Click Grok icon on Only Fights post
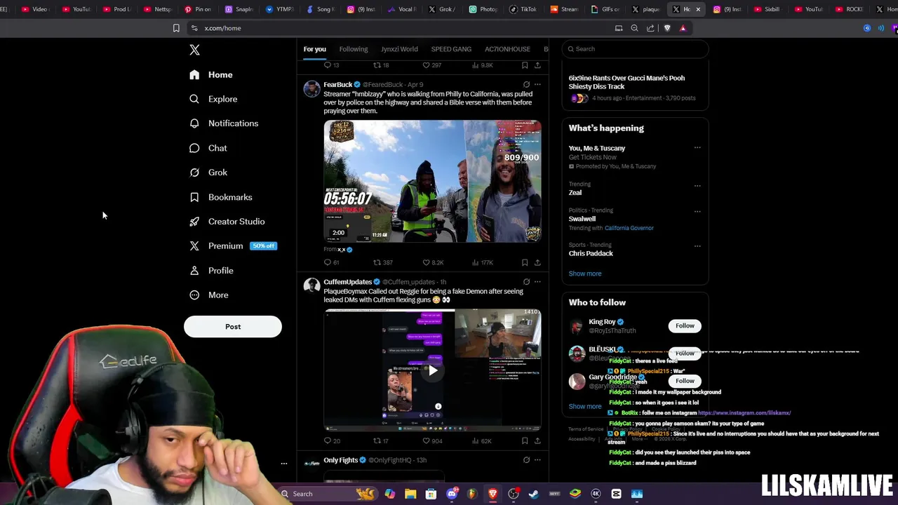Screen dimensions: 898x505 (x=526, y=460)
